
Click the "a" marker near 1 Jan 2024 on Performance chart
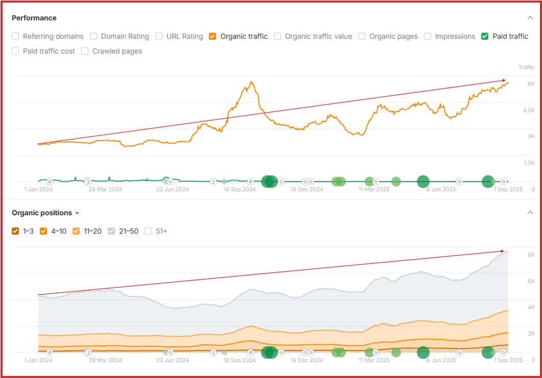click(x=50, y=181)
